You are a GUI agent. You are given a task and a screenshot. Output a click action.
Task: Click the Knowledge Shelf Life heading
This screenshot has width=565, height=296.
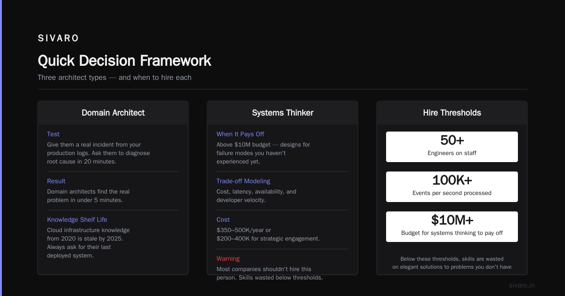[77, 219]
